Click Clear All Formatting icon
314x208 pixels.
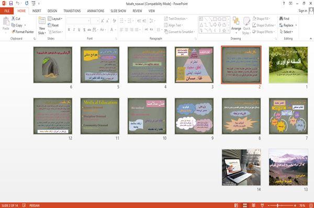coord(114,21)
